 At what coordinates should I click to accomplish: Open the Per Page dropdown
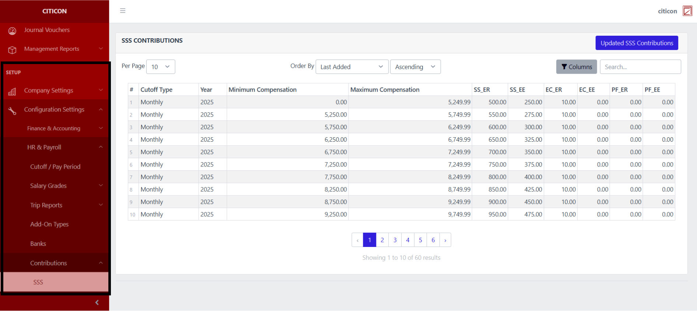click(161, 67)
